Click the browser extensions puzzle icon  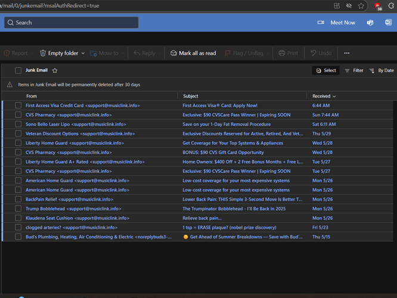(x=391, y=5)
